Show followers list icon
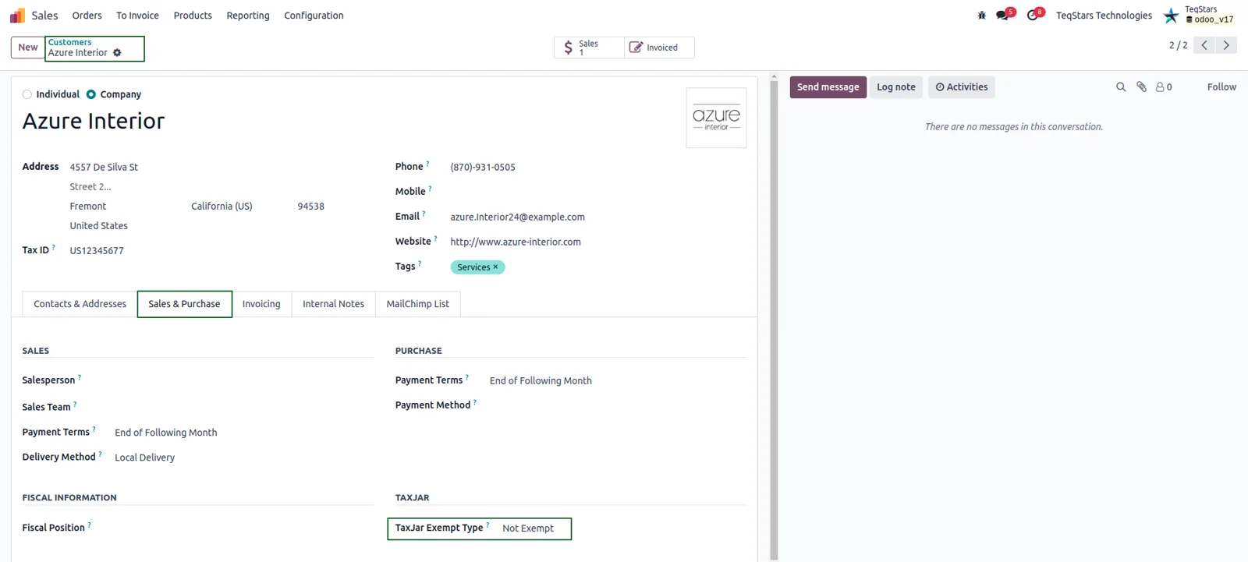This screenshot has height=562, width=1248. coord(1164,87)
